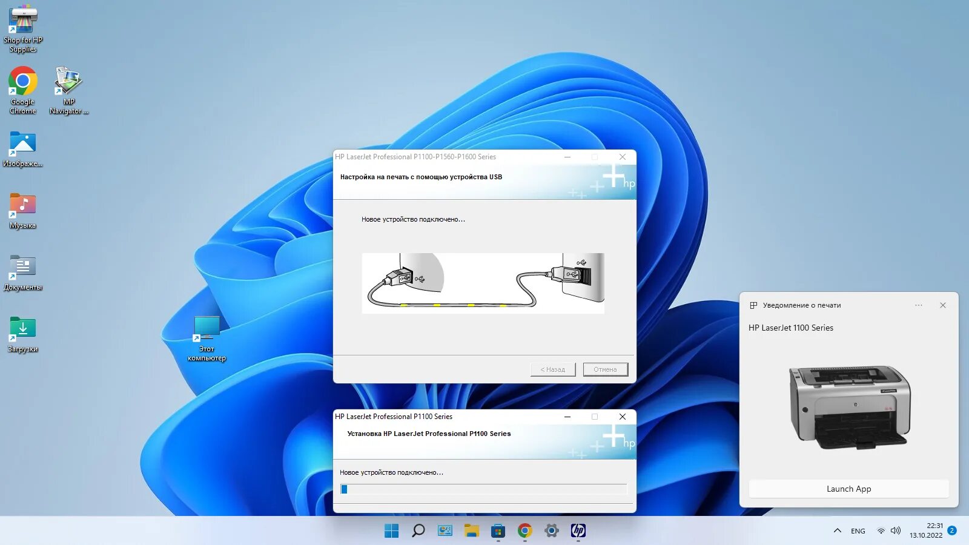Click "Настройка на печать с помощью устройства USB" heading
The width and height of the screenshot is (969, 545).
click(421, 177)
